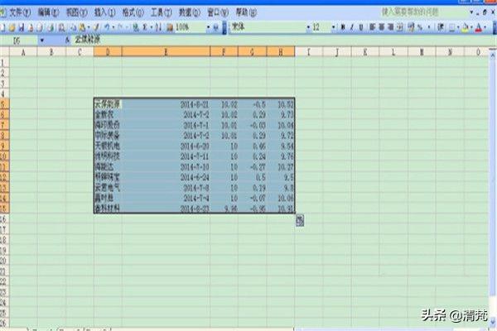Viewport: 497px width, 331px height.
Task: Toggle Align Left for selected cells
Action: 372,27
